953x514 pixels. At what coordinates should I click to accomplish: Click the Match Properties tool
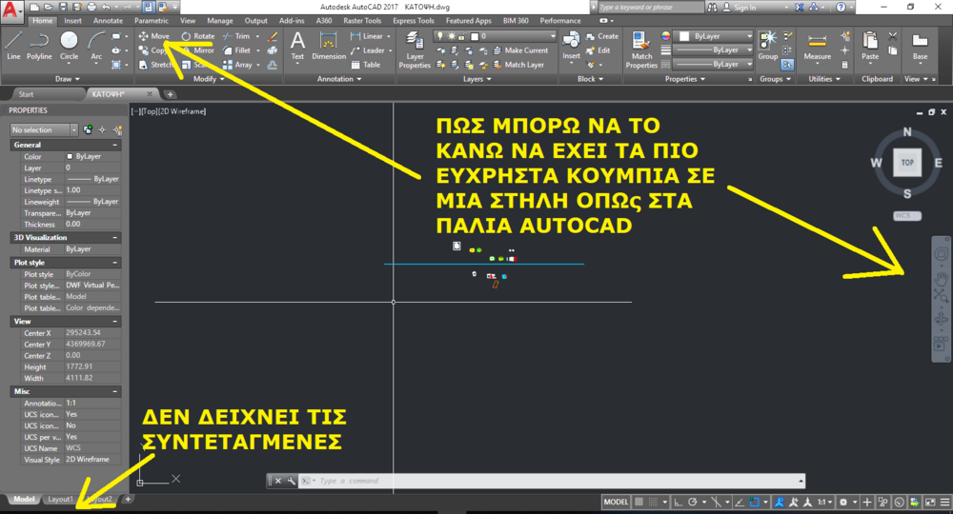click(x=641, y=49)
